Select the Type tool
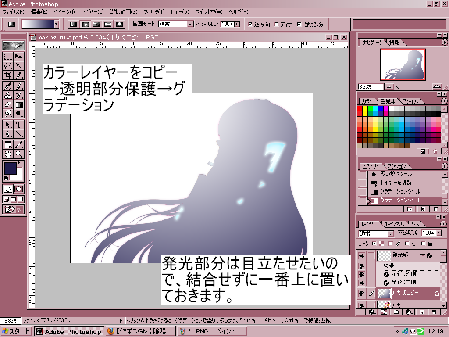449x337 pixels. coord(19,125)
